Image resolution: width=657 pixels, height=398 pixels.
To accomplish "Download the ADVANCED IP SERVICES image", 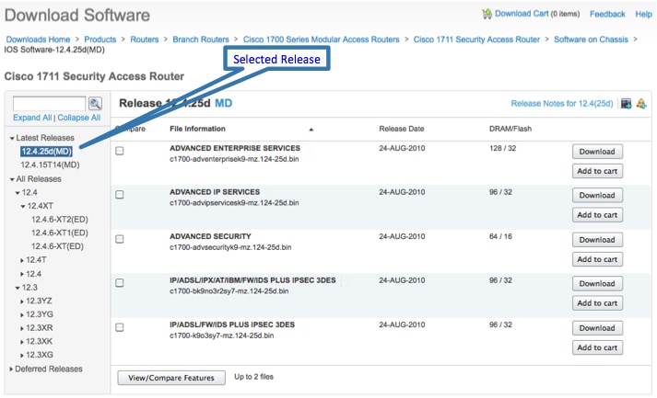I will 597,195.
